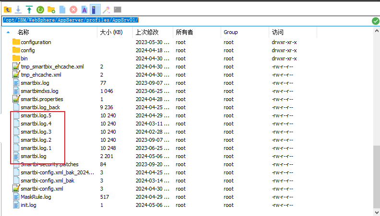Image resolution: width=380 pixels, height=216 pixels.
Task: Click the download arrow toolbar icon
Action: (x=18, y=10)
